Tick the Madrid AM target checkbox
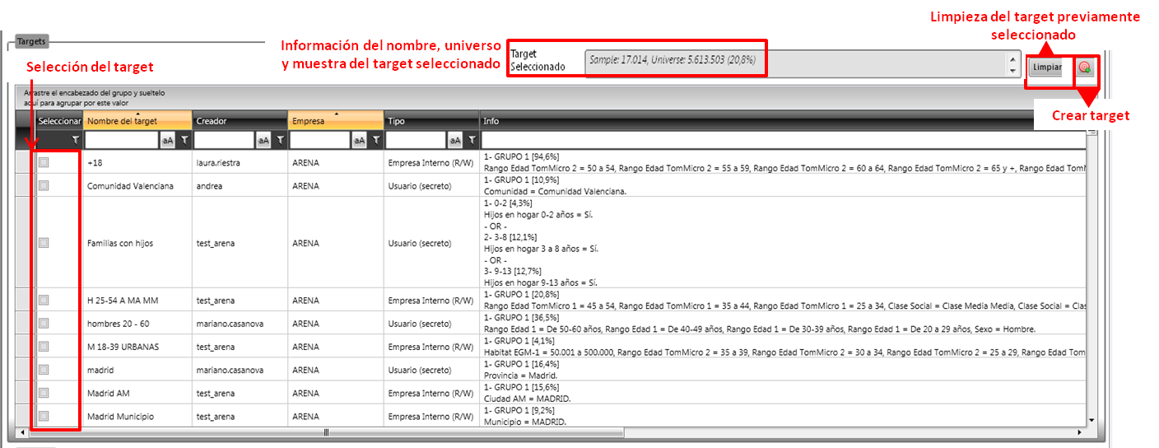 coord(44,393)
